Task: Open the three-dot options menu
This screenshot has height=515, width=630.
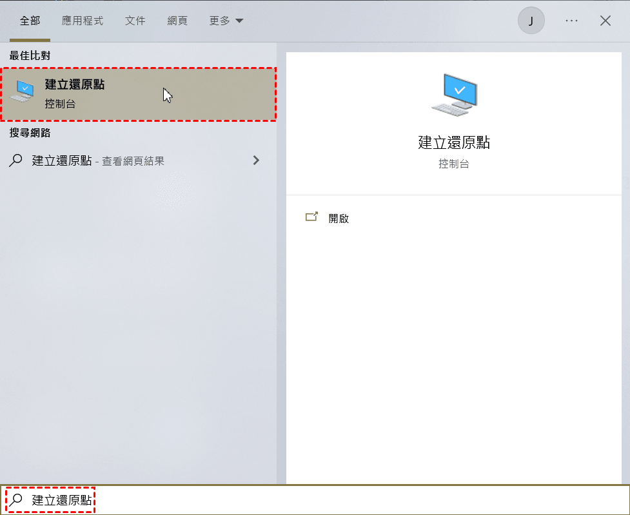Action: coord(571,21)
